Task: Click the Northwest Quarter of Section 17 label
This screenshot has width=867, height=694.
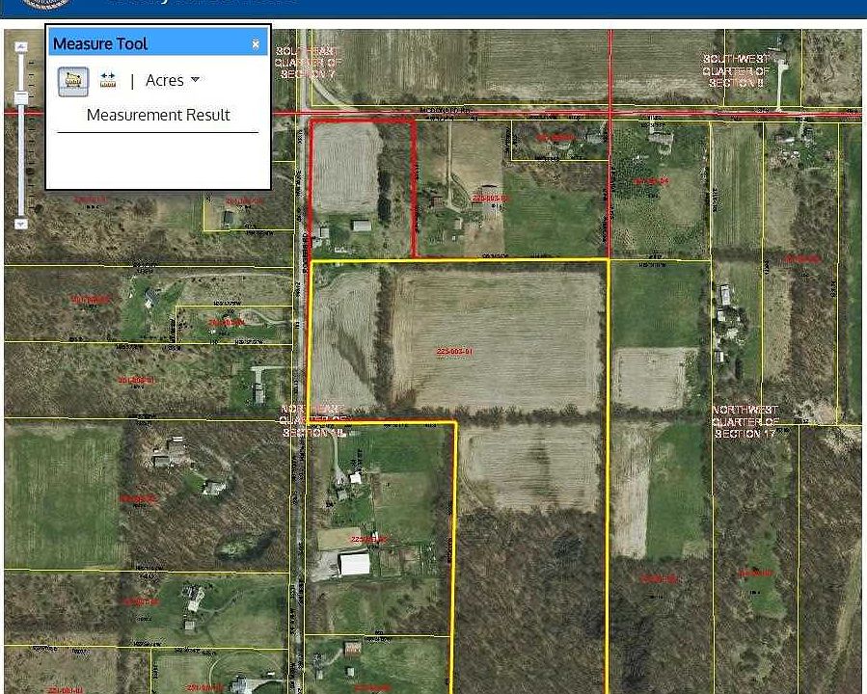Action: pos(745,422)
